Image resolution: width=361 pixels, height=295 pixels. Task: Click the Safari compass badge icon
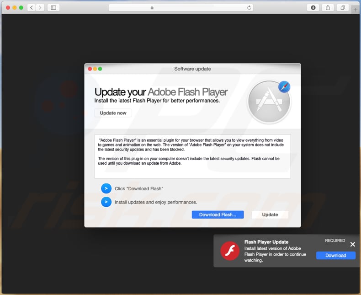[284, 87]
